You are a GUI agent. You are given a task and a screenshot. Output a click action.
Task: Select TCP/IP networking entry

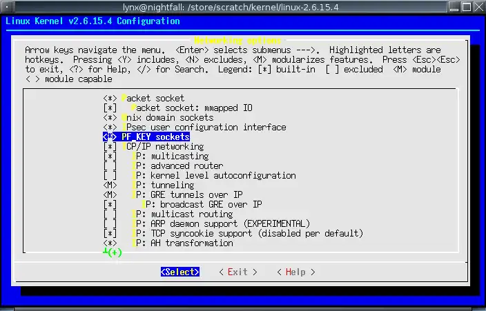click(163, 146)
